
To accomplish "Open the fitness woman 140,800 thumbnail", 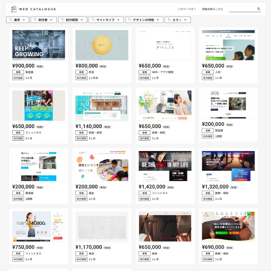I will pos(38,227).
